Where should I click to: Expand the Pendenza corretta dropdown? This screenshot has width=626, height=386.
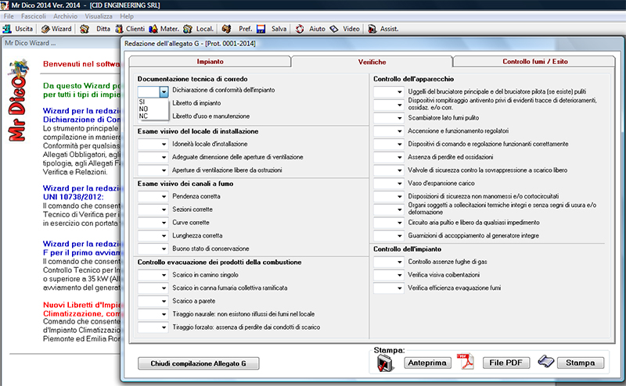tap(163, 198)
